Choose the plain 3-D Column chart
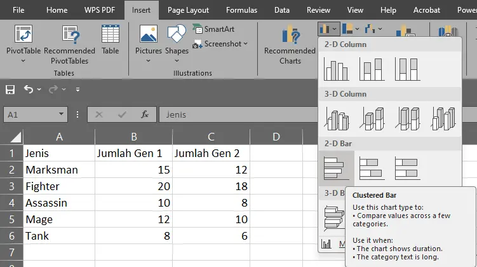This screenshot has height=267, width=477. 443,119
